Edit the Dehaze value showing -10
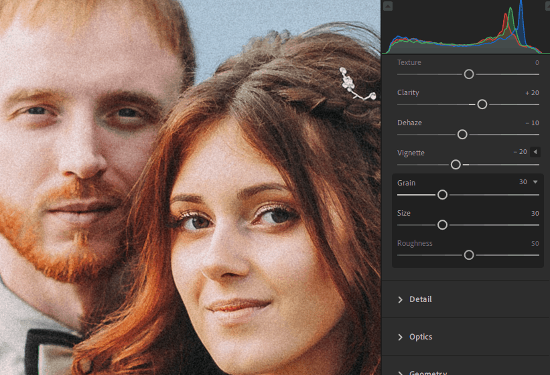The height and width of the screenshot is (375, 550). pyautogui.click(x=532, y=123)
